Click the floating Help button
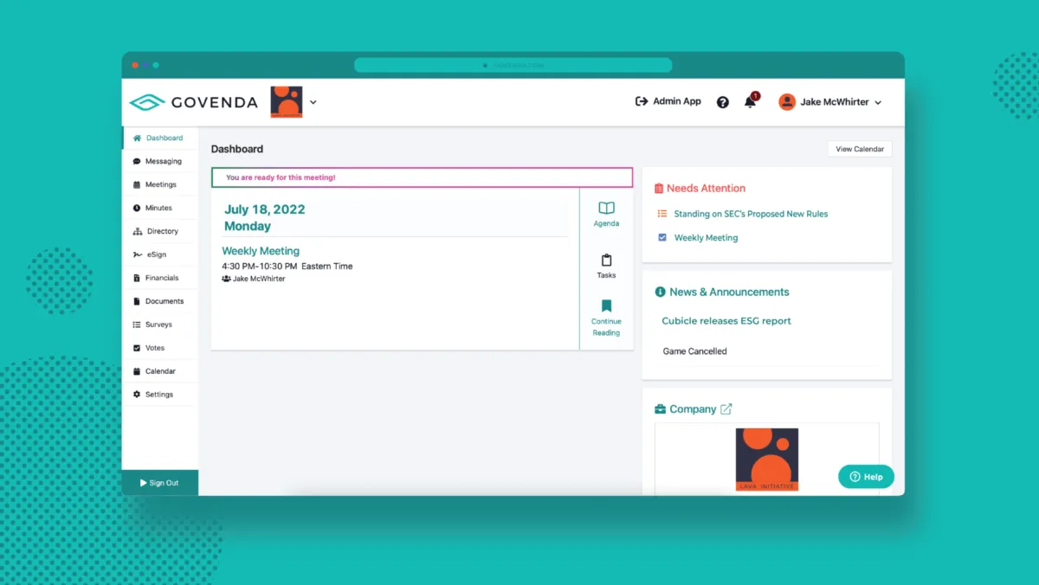The height and width of the screenshot is (585, 1039). pos(866,477)
